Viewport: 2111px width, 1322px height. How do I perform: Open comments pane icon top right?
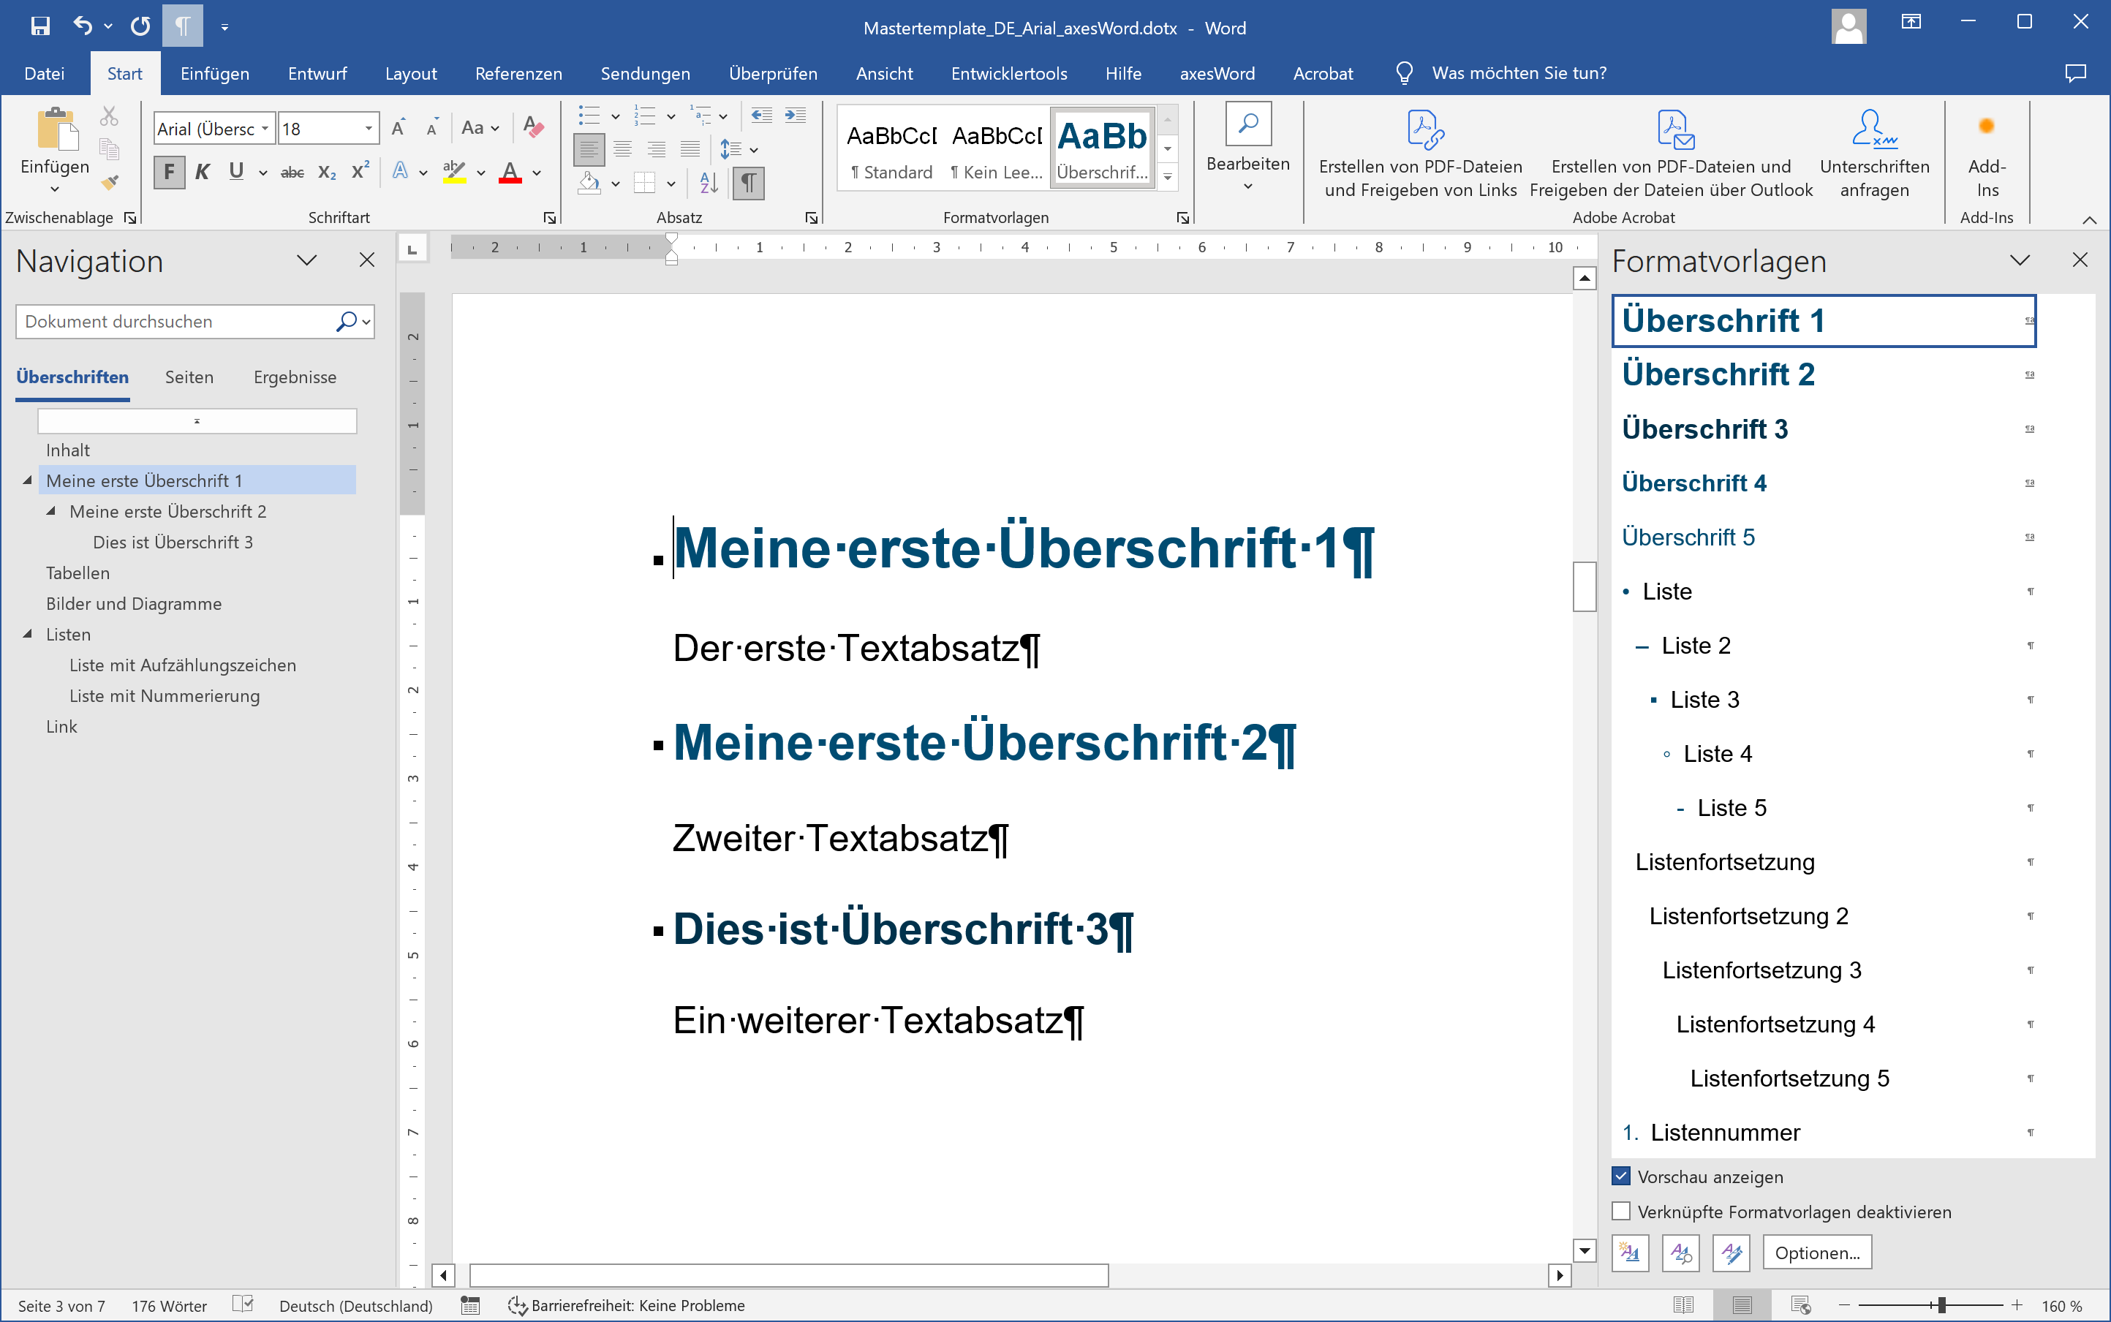click(2075, 73)
